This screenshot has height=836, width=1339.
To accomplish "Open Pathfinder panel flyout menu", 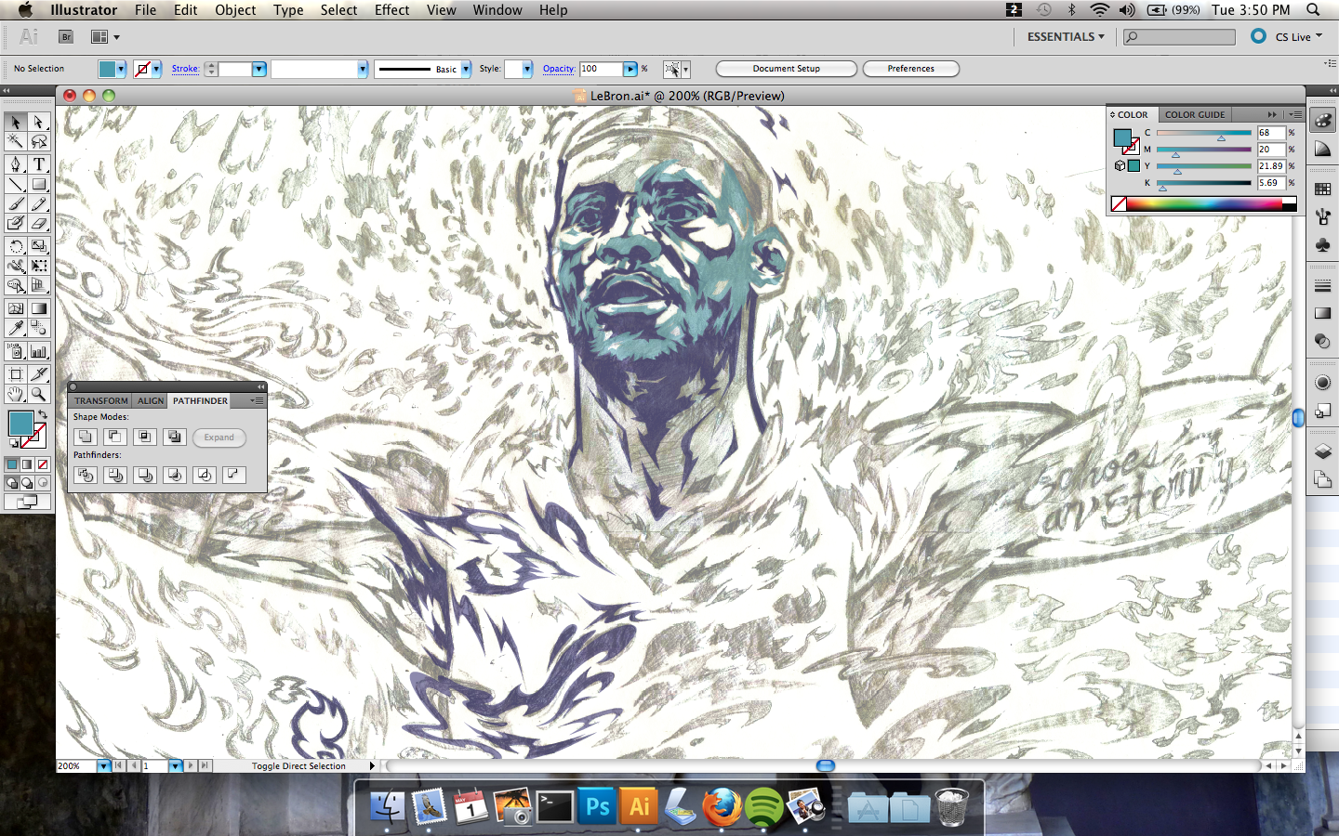I will 257,400.
